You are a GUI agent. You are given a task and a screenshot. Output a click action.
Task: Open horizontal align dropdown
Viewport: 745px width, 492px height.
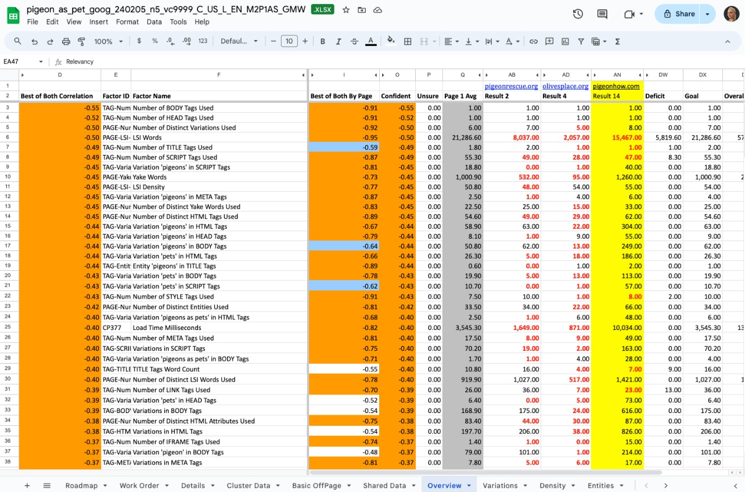tap(451, 41)
